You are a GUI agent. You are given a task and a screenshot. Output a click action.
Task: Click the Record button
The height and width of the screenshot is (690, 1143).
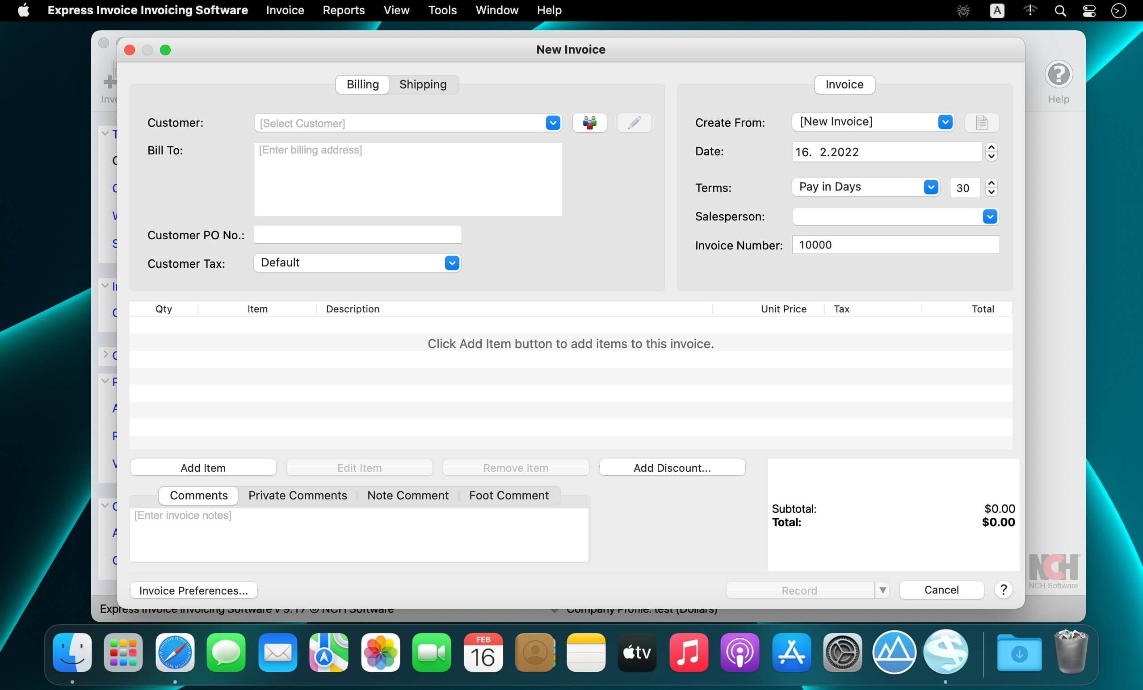point(800,590)
